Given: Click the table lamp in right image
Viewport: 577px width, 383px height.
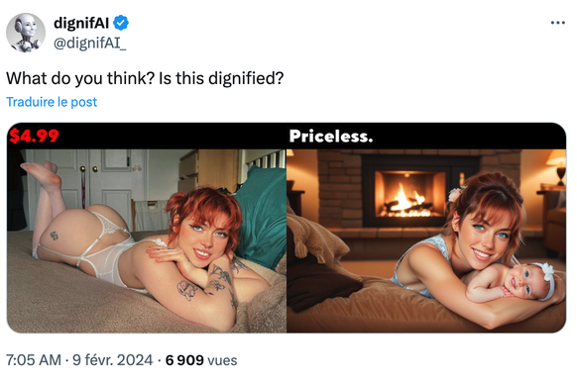Looking at the screenshot, I should (557, 167).
